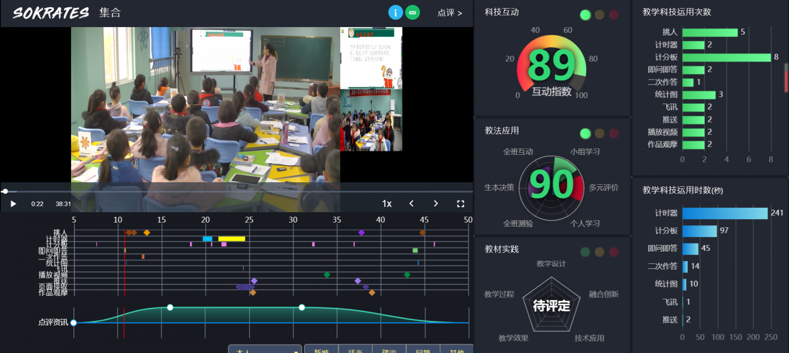
Task: Select the 问题 comment tab
Action: (x=423, y=349)
